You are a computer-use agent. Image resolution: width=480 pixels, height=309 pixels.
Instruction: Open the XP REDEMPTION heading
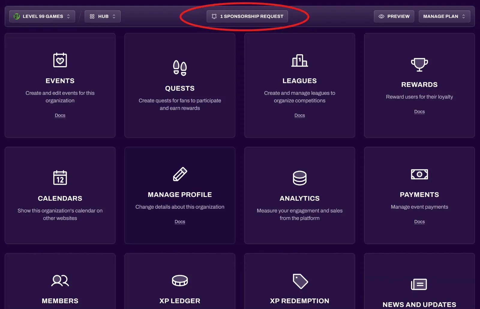[x=299, y=301]
